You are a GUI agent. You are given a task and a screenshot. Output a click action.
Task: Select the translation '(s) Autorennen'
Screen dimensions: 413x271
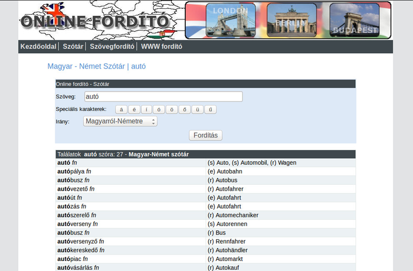coord(227,224)
